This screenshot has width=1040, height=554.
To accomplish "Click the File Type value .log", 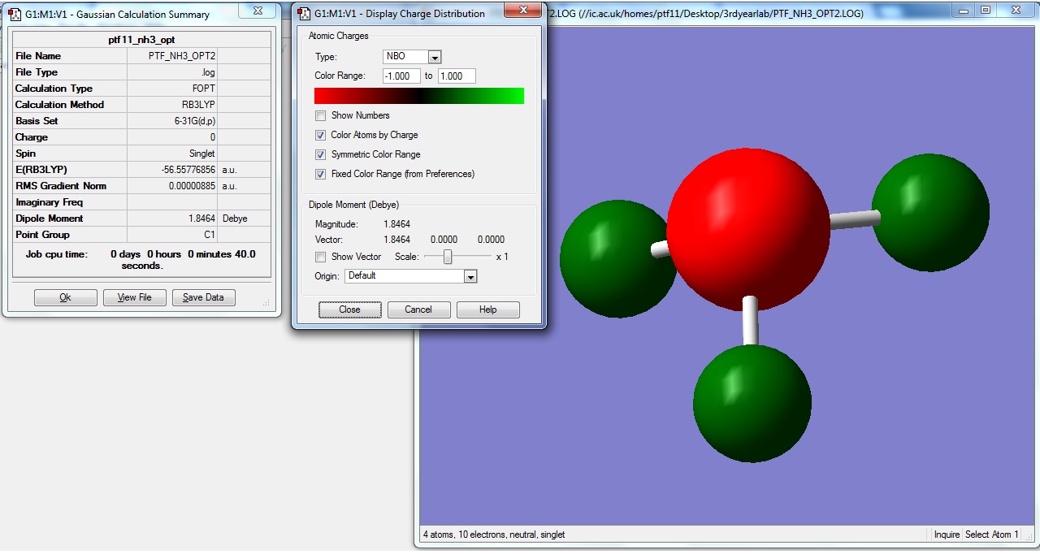I will point(209,72).
